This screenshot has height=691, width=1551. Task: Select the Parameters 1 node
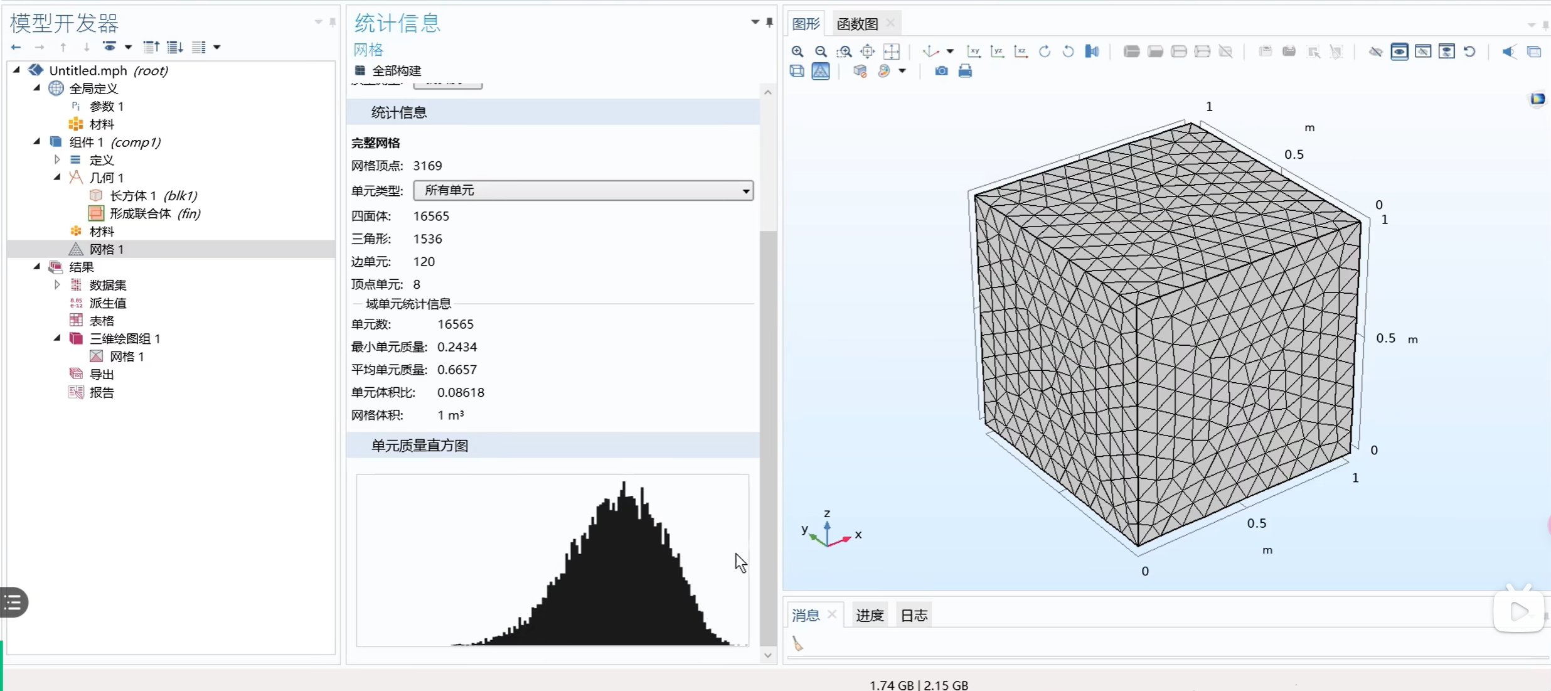click(x=106, y=106)
